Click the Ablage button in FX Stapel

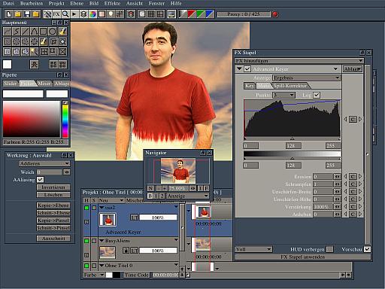352,69
